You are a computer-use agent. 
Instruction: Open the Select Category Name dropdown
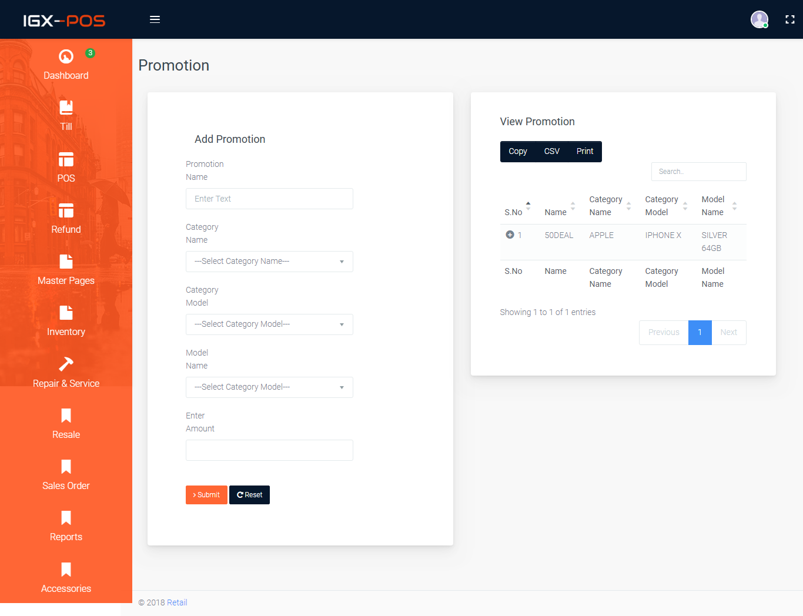click(x=269, y=262)
